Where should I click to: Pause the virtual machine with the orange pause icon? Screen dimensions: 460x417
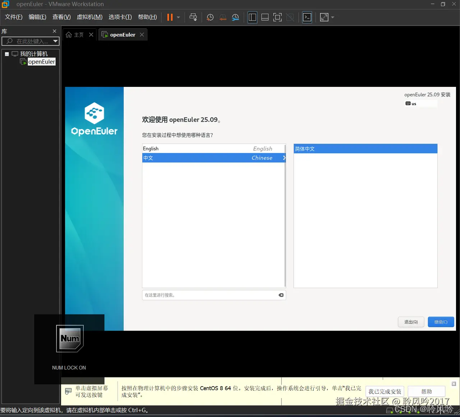point(170,17)
